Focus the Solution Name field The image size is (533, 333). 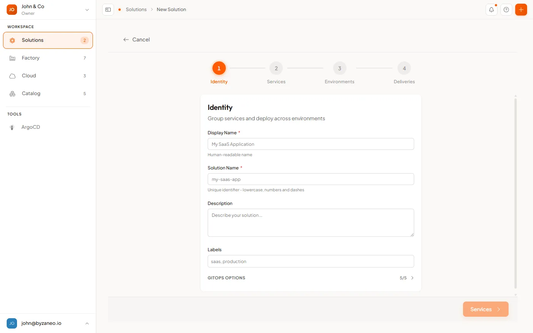tap(311, 179)
